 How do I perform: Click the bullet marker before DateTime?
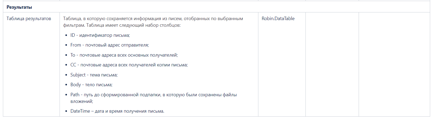[x=66, y=111]
